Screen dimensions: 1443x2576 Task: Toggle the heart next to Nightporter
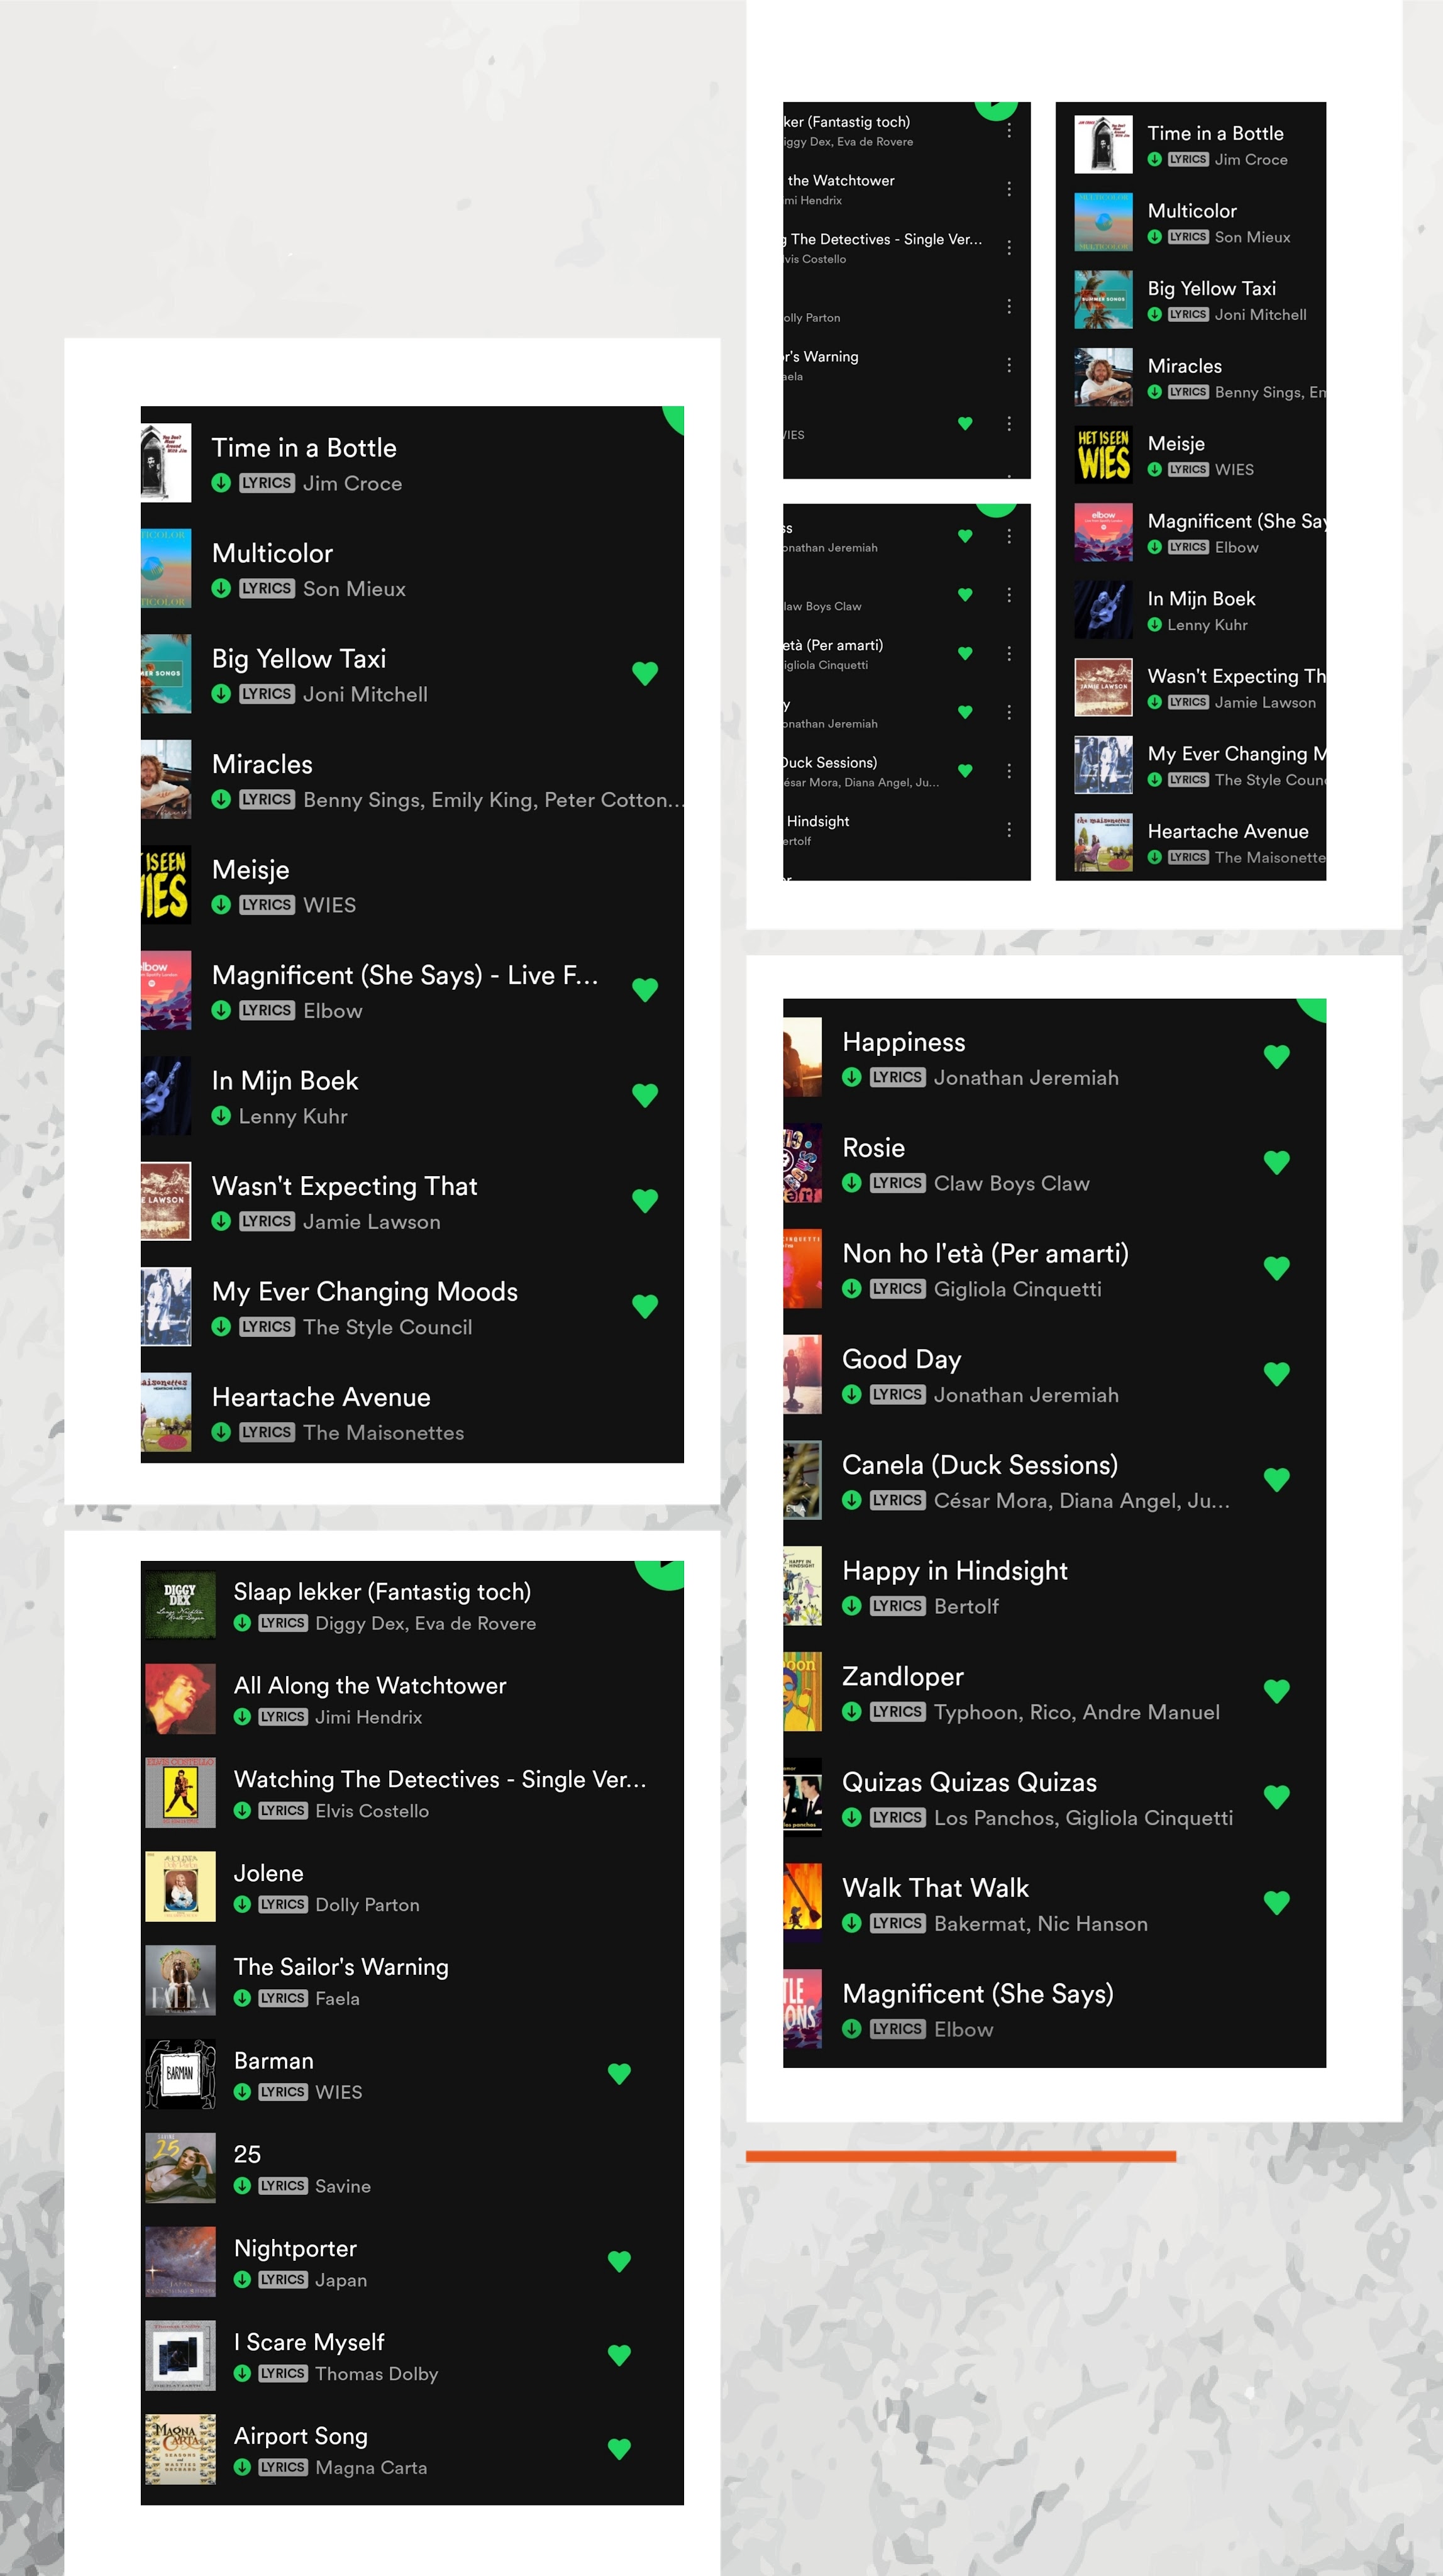(x=620, y=2261)
